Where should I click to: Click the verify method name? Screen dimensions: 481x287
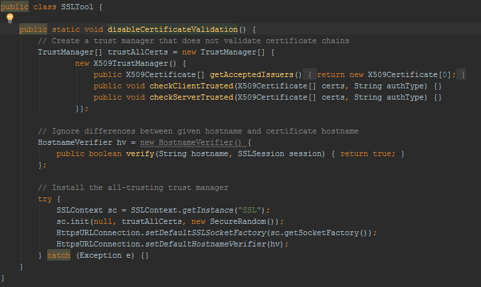pos(140,153)
